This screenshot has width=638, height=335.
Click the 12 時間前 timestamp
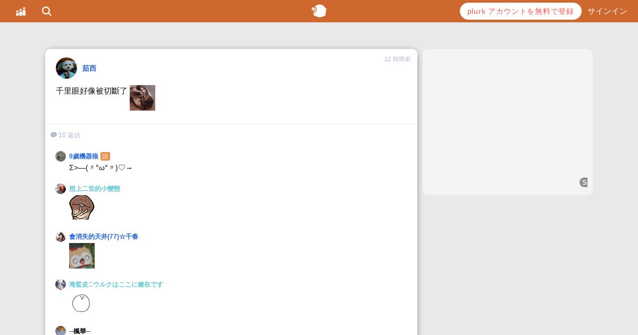pyautogui.click(x=398, y=59)
